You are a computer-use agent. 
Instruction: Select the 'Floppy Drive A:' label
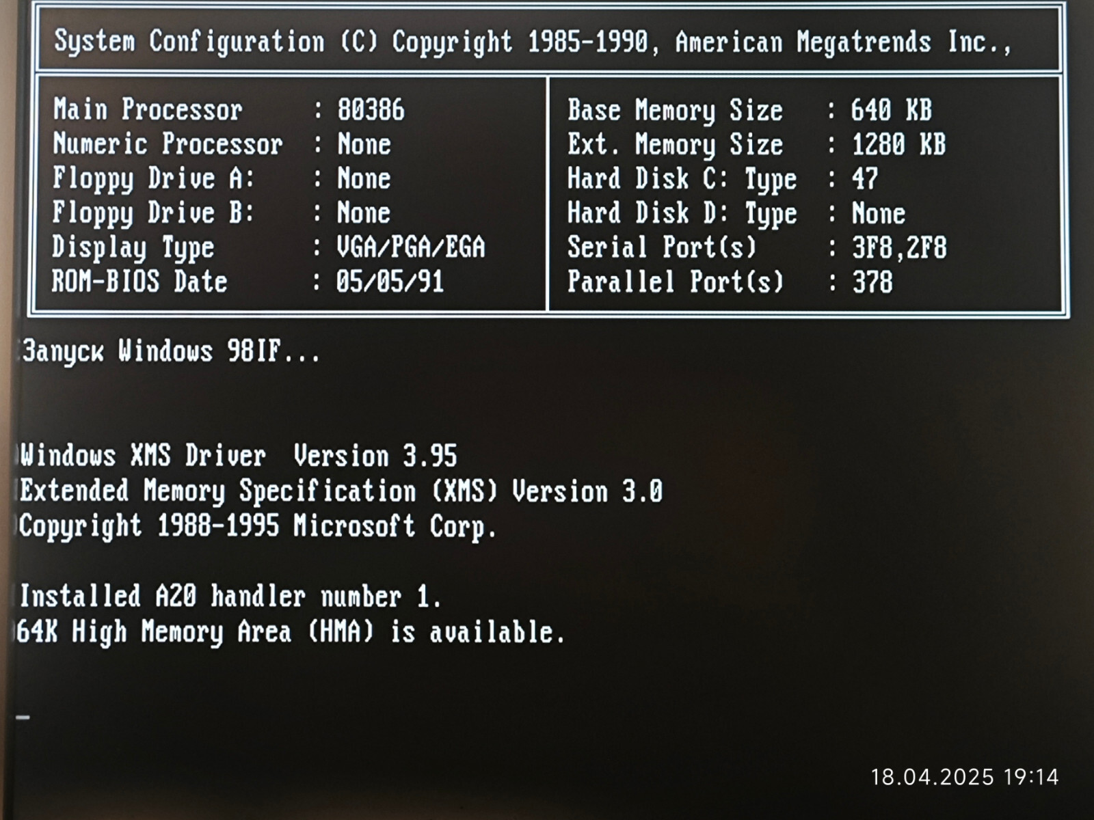tap(154, 179)
